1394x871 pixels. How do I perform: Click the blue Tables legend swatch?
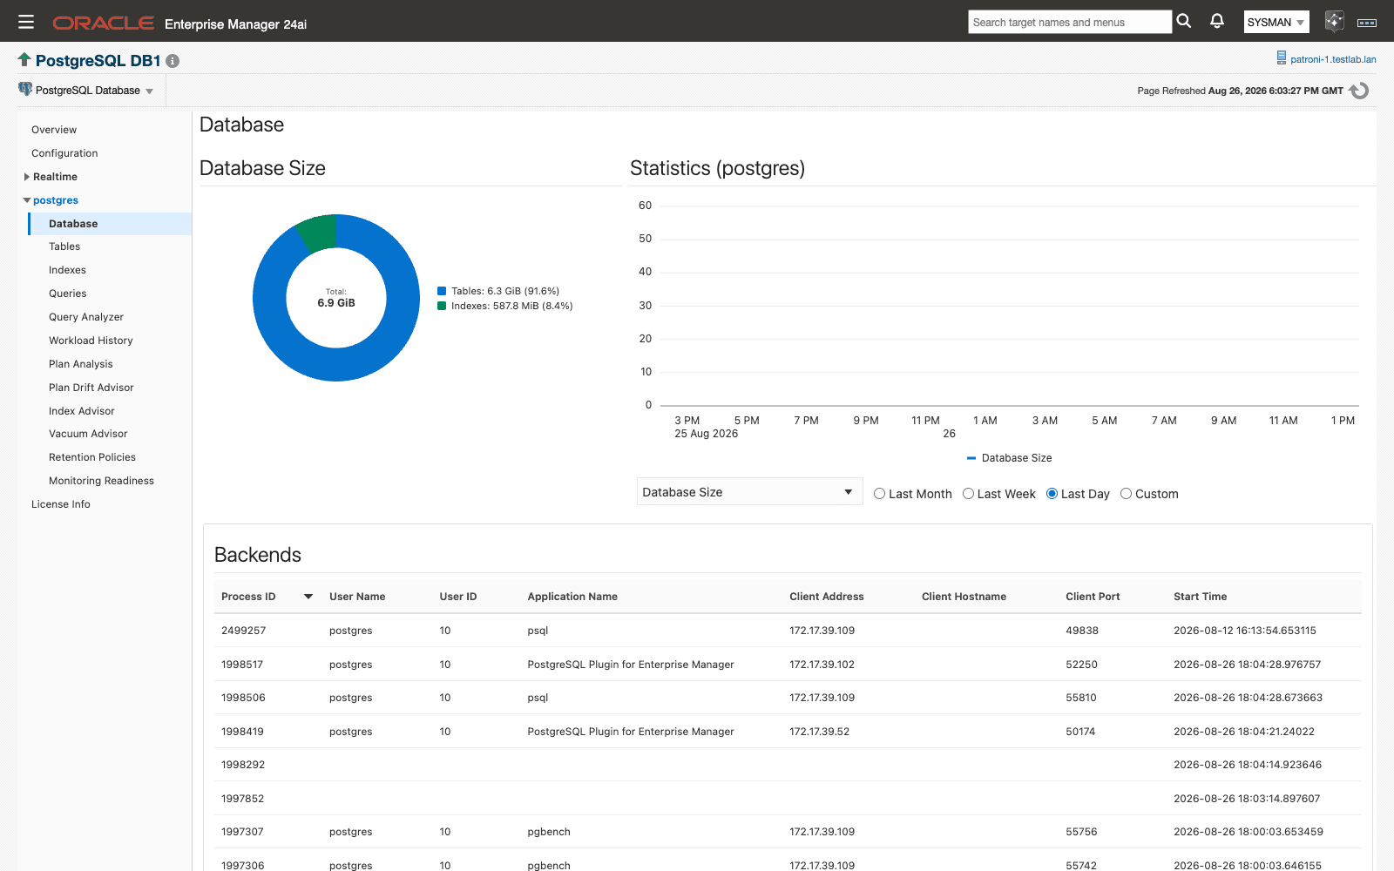pos(442,291)
